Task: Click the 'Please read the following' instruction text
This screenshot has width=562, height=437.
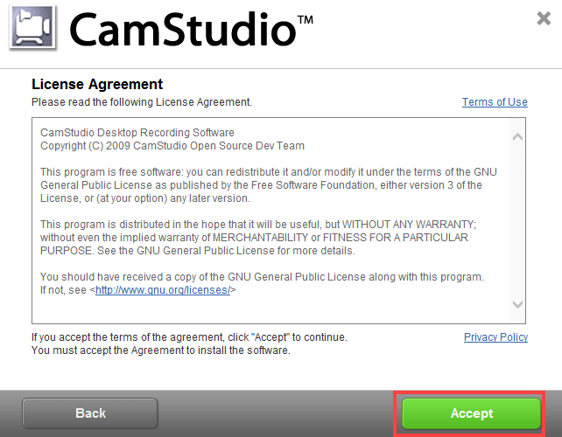Action: [x=142, y=102]
